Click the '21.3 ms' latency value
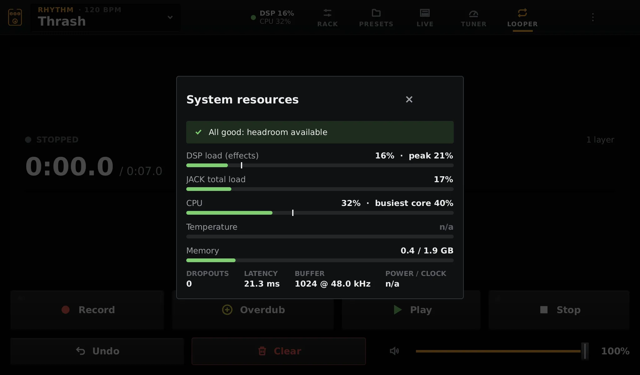The width and height of the screenshot is (640, 375). tap(262, 284)
